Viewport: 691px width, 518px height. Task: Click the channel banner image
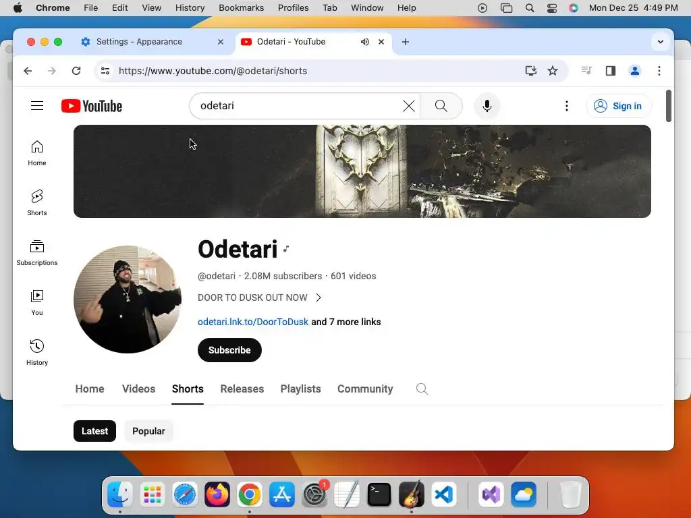click(362, 171)
